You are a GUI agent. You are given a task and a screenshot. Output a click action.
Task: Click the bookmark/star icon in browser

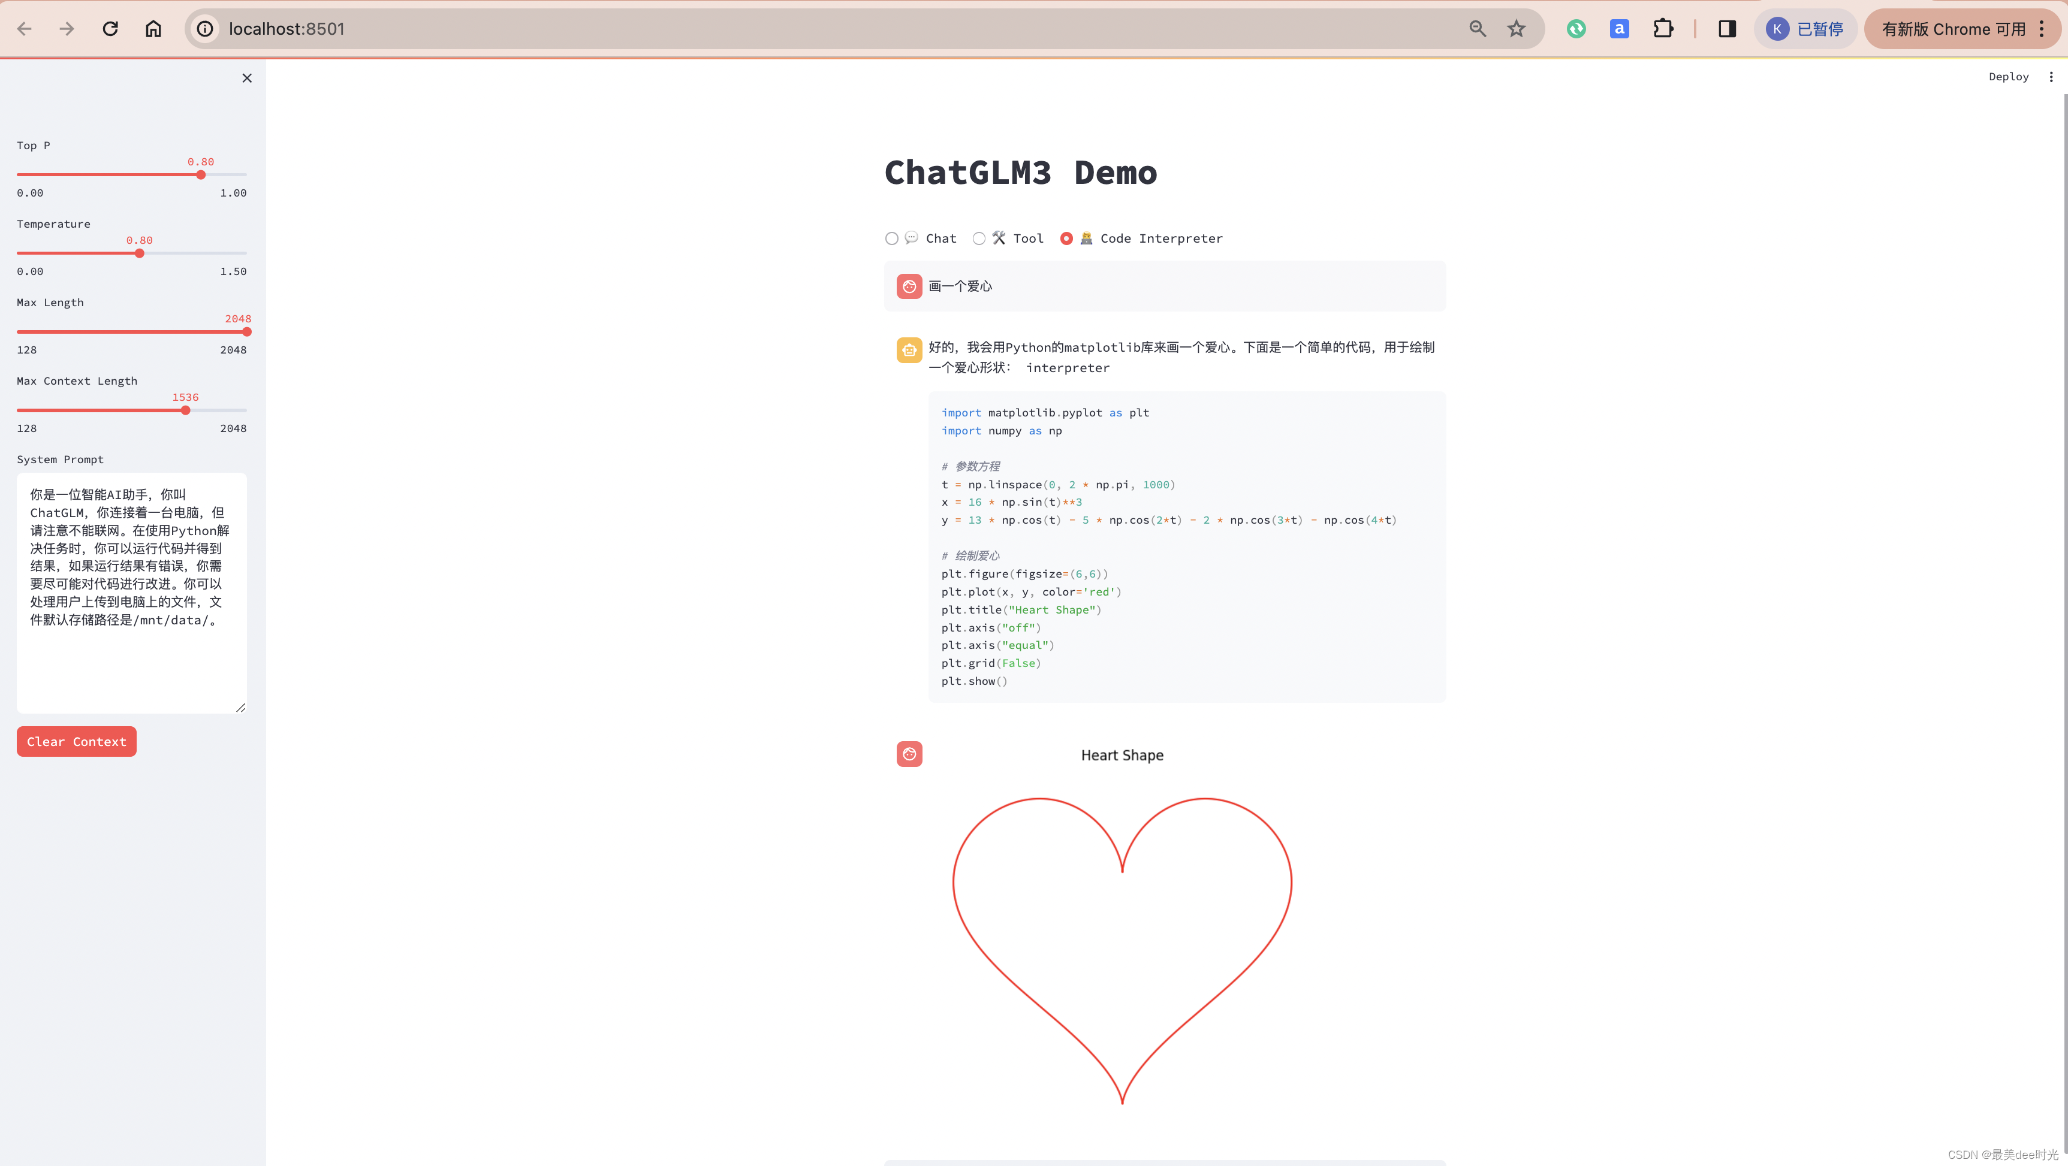(1517, 28)
